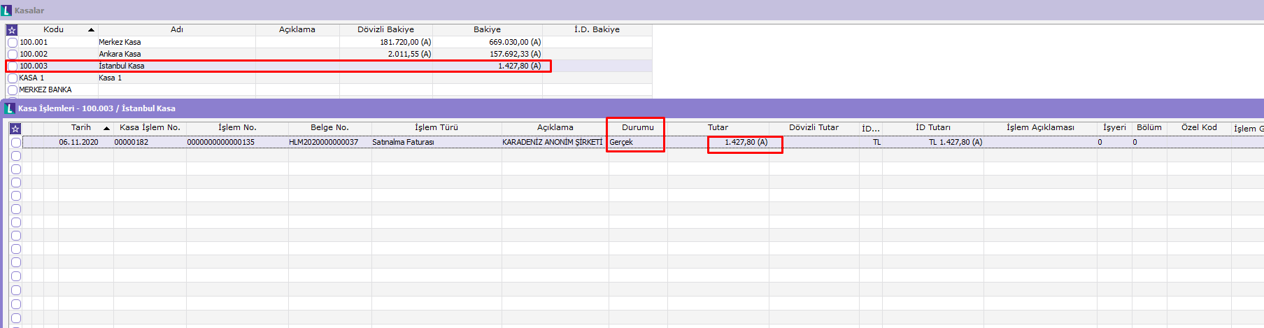Screen dimensions: 1264x328
Task: Click the Dövizli Bakiye column header
Action: coord(385,29)
